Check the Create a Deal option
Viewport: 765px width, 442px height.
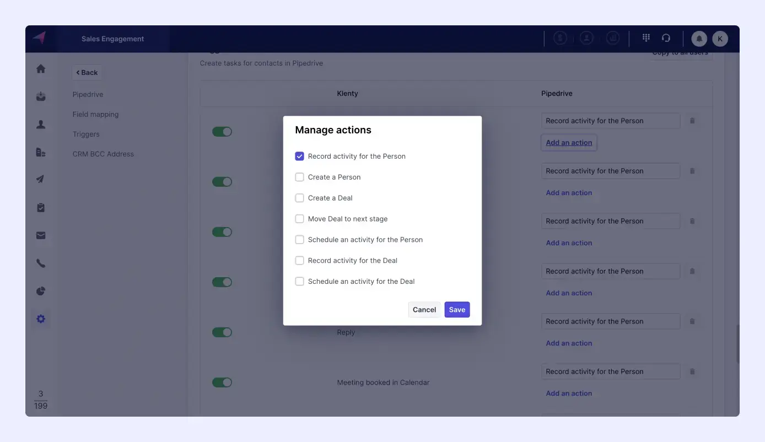300,198
